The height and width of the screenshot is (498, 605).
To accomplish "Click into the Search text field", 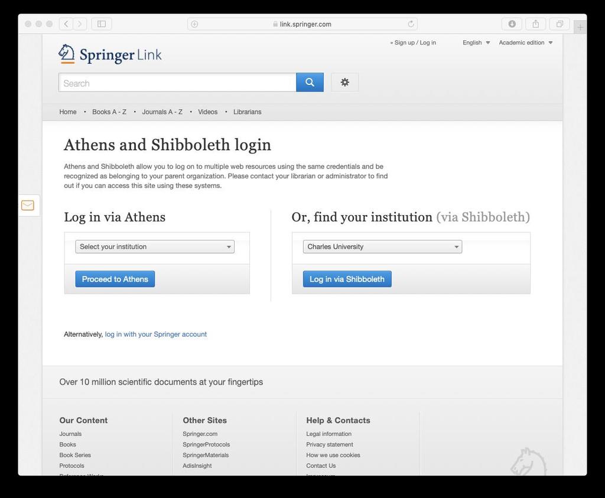I will pyautogui.click(x=177, y=83).
